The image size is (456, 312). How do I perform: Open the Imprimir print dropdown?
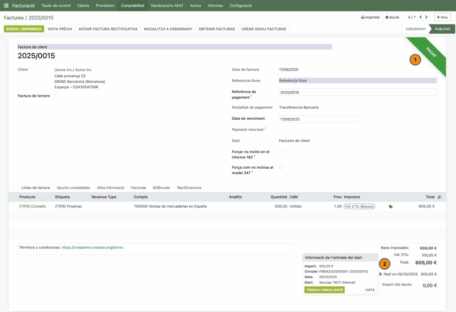click(x=370, y=17)
